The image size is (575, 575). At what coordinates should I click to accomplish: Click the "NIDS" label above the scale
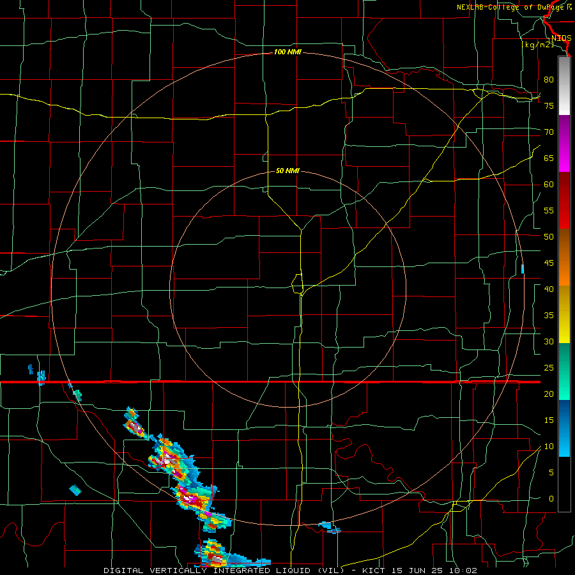[561, 38]
